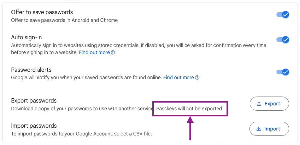This screenshot has width=300, height=145.
Task: Click the Export passwords button
Action: [x=269, y=104]
